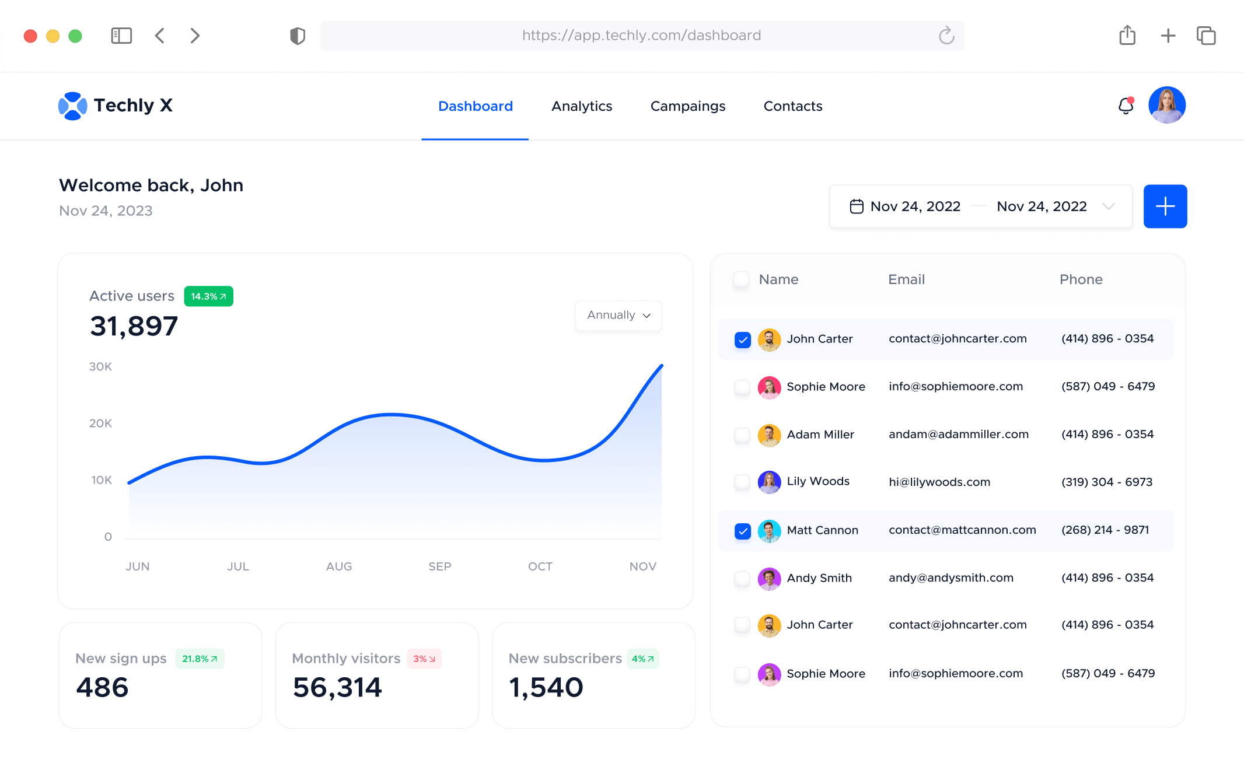Click the blue plus button to add new item
This screenshot has height=777, width=1244.
pyautogui.click(x=1165, y=206)
